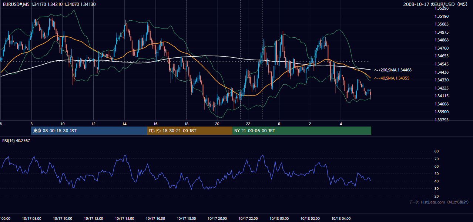
Task: Click price axis value 1.34975
Action: pos(442,32)
